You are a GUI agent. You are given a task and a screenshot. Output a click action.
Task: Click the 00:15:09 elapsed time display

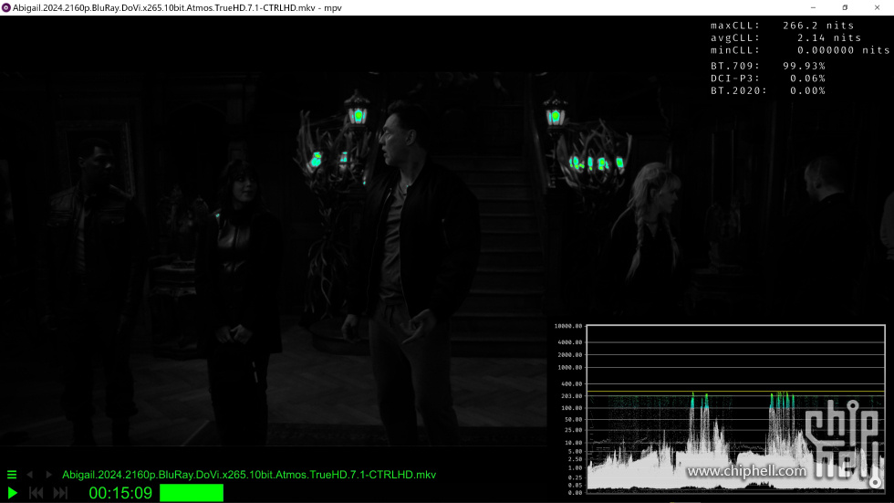tap(120, 493)
